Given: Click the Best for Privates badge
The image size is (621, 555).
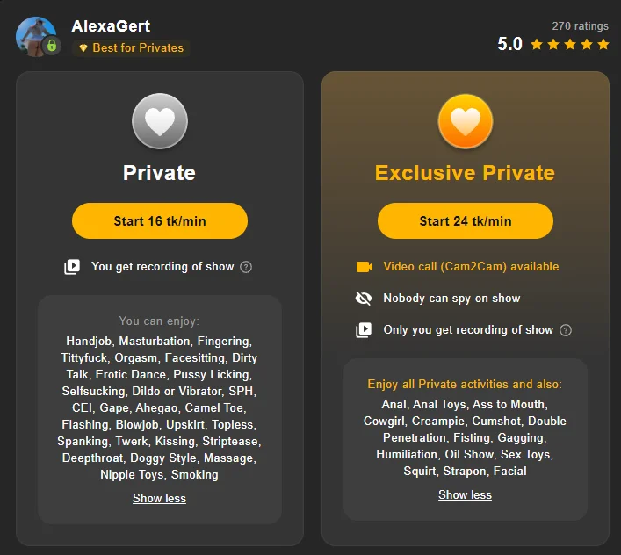Looking at the screenshot, I should tap(132, 47).
